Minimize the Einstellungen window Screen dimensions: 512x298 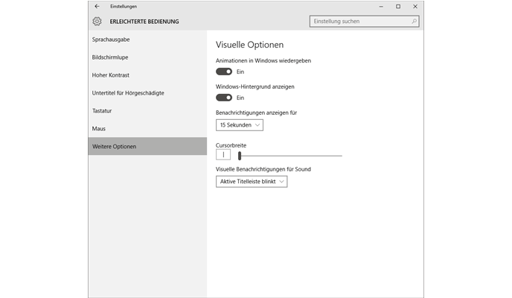click(x=380, y=6)
